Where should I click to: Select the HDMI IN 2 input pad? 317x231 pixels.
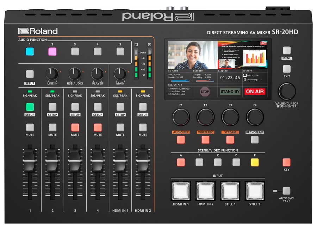205,191
